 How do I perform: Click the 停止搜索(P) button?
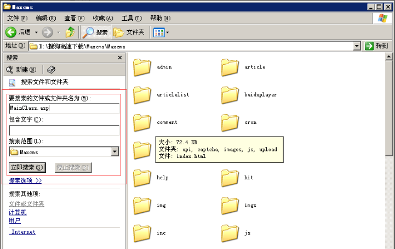[x=73, y=167]
